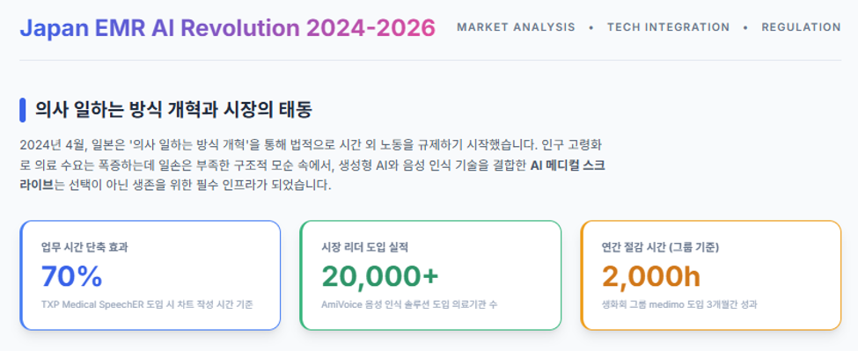Open the 시장 리더 도입 실적 card

[430, 275]
